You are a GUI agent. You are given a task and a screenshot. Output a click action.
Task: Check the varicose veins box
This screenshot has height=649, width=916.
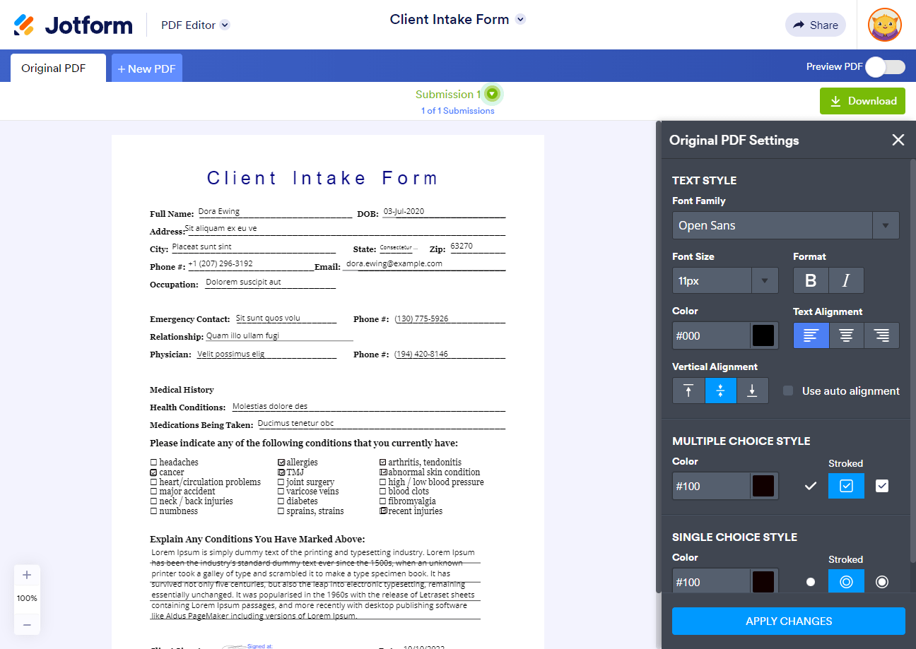(x=281, y=492)
